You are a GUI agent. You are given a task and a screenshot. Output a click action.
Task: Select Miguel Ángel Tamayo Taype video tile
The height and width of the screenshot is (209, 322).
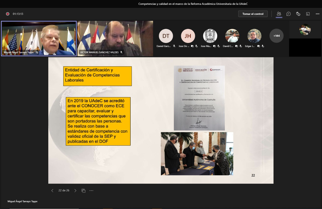point(39,38)
